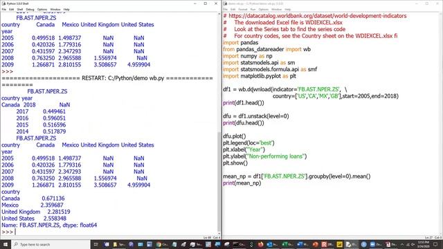The image size is (443, 249).
Task: Click the taskbar clock
Action: coord(422,244)
